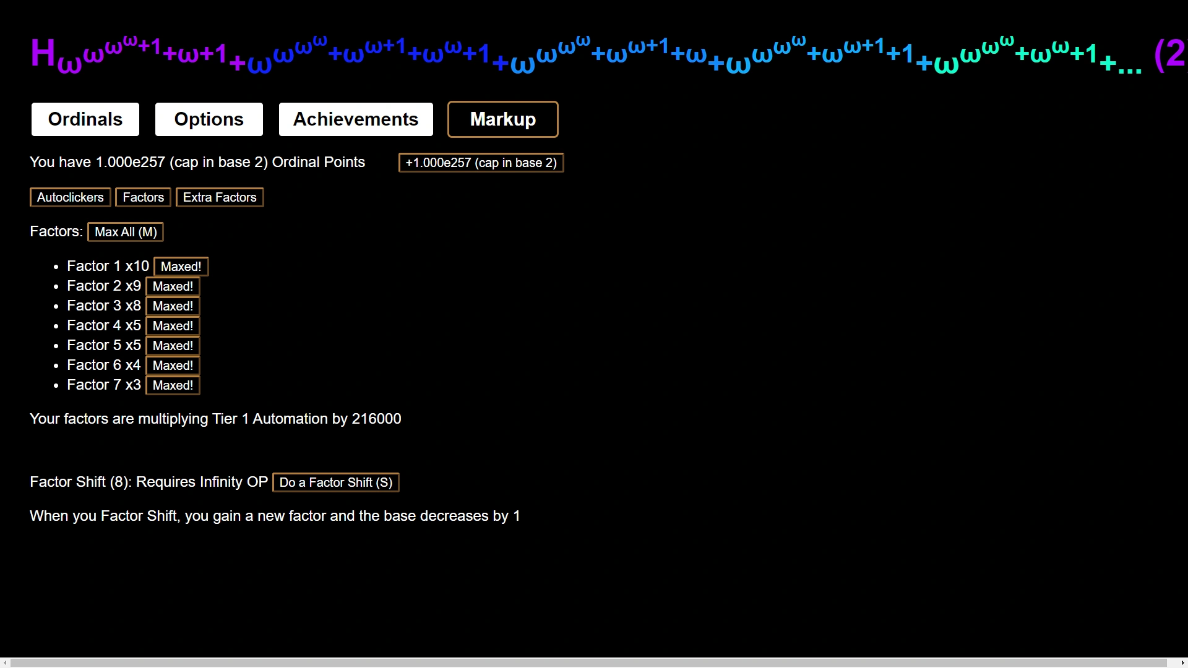1188x668 pixels.
Task: Click the Maxed! button for Factor 4
Action: coord(173,326)
